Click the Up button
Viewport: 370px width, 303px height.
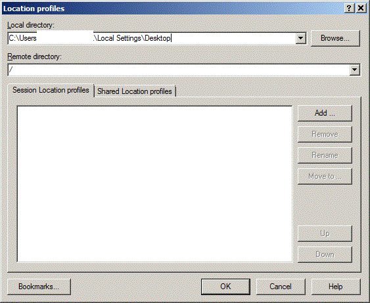click(x=325, y=233)
